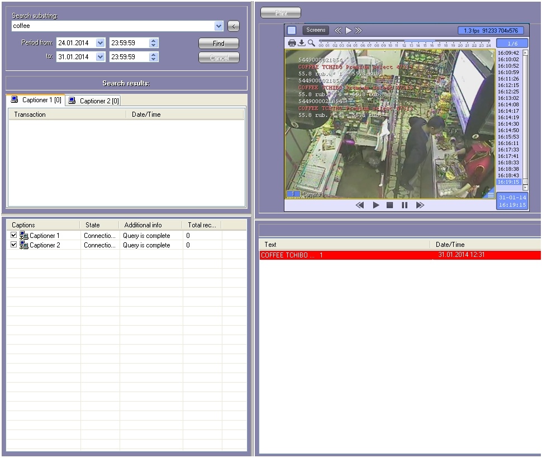Pause the video playback

[405, 205]
